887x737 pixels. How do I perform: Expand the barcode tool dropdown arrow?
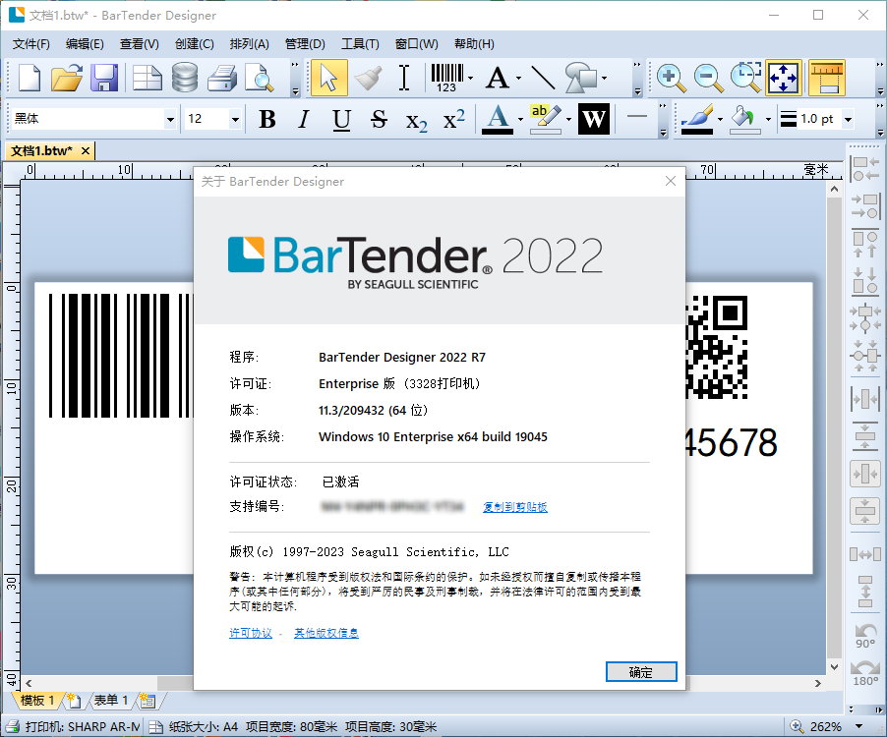tap(471, 78)
